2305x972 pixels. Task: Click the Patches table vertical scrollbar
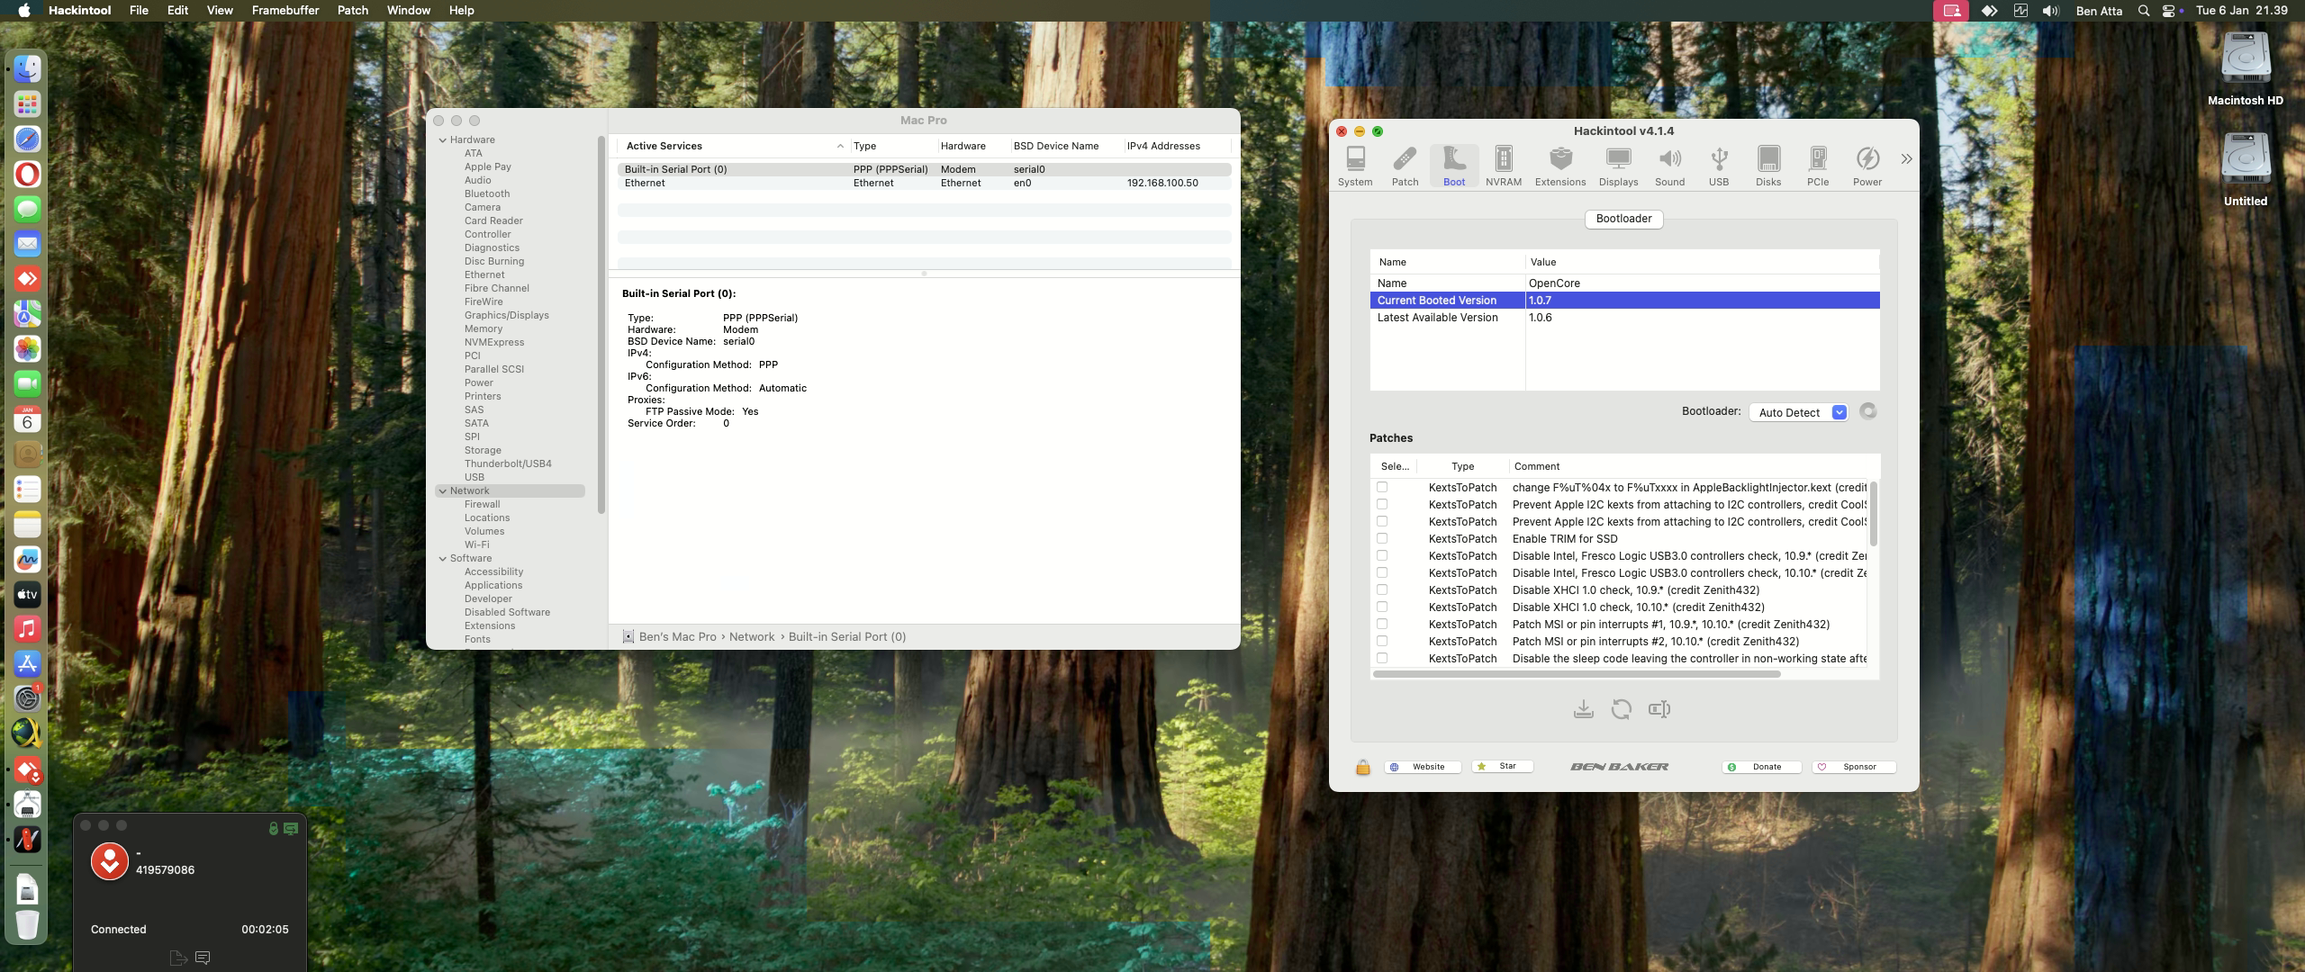click(1874, 514)
